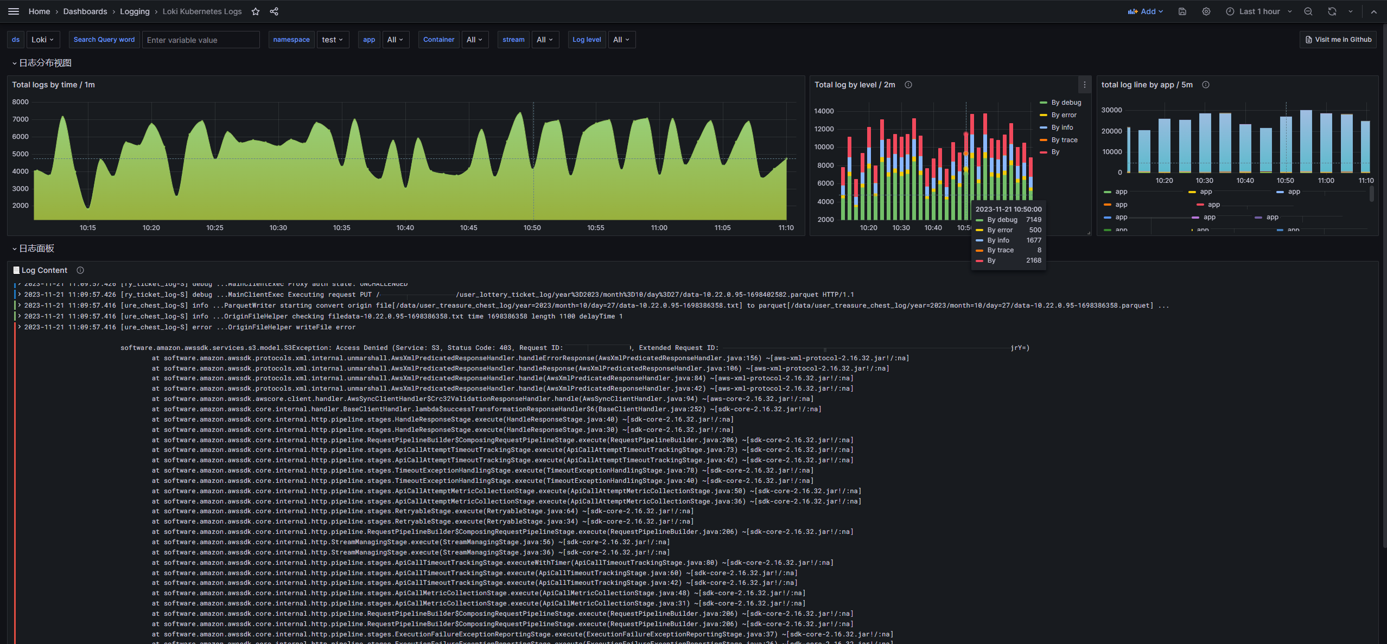Follow the Visit me in Github link
The width and height of the screenshot is (1387, 644).
pos(1338,40)
